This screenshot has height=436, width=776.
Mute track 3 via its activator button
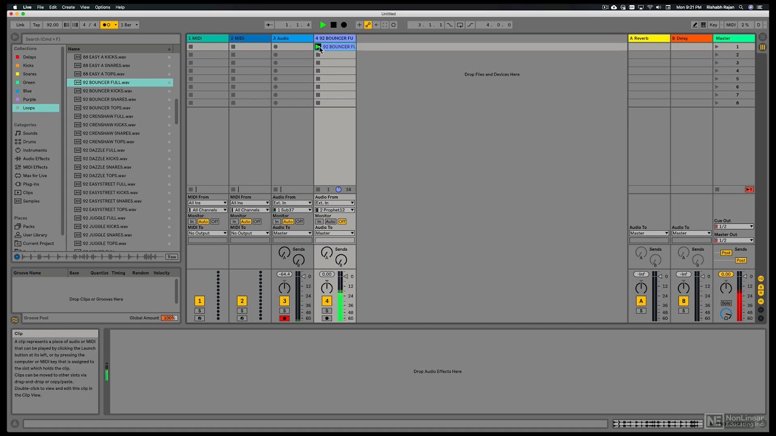pos(284,301)
